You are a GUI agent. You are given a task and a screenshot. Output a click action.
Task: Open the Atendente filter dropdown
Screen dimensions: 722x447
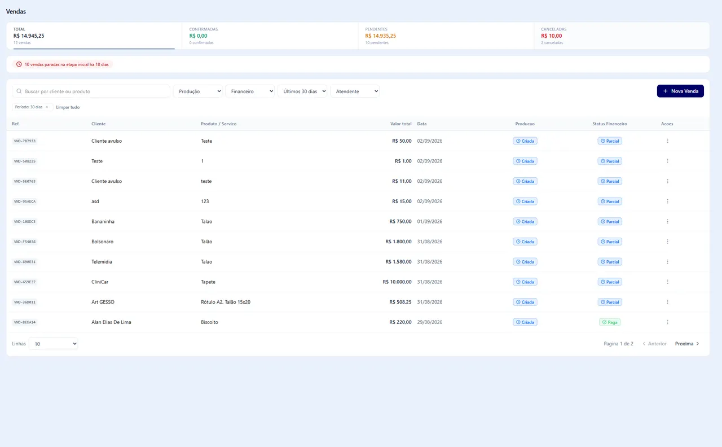click(x=355, y=91)
